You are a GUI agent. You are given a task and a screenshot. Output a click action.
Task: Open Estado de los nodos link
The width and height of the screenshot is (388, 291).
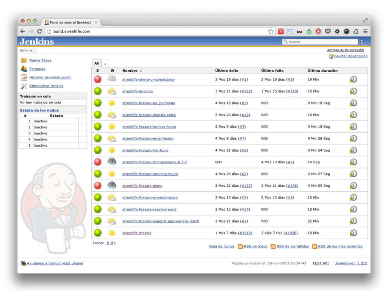(x=39, y=110)
